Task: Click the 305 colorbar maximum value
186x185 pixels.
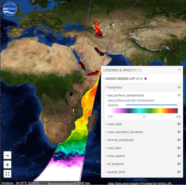Action: click(178, 117)
